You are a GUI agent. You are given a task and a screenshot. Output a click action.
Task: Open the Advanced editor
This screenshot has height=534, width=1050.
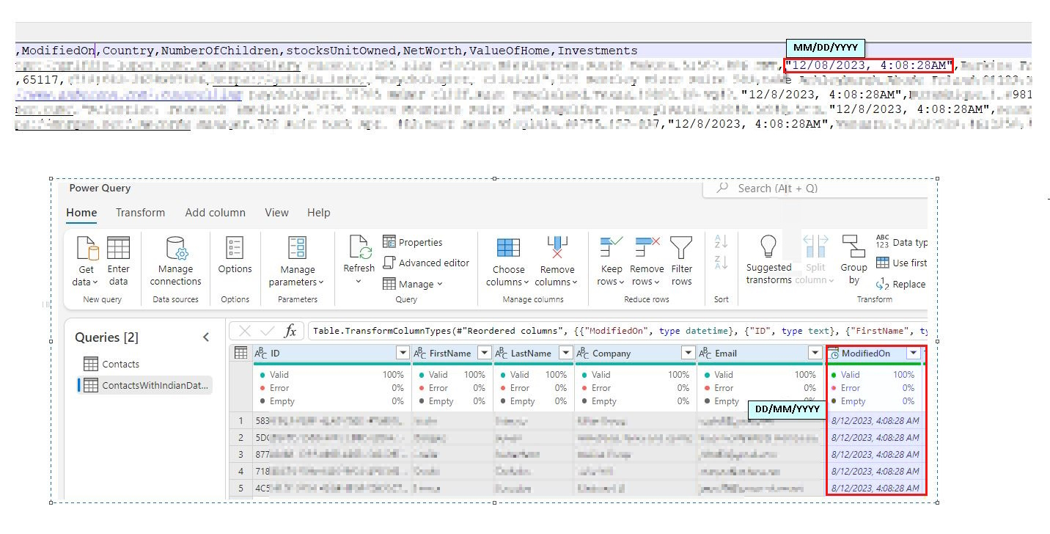[x=426, y=263]
